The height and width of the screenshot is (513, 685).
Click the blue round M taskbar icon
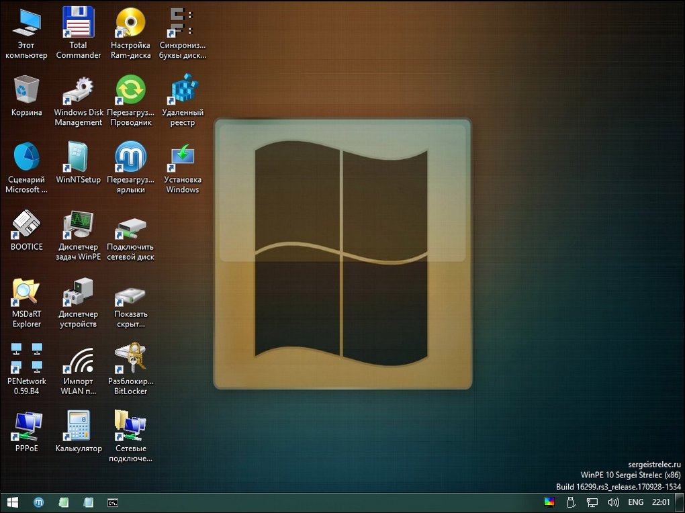[38, 502]
